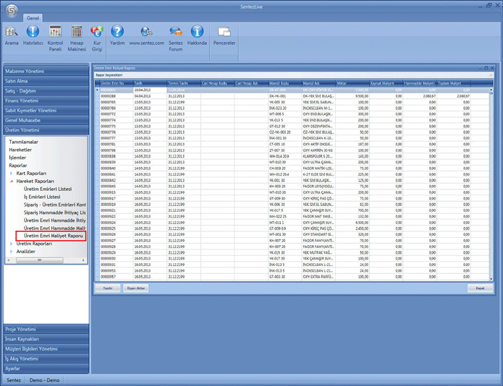The image size is (503, 386).
Task: Click Dışarı Aktar export button
Action: click(x=135, y=288)
